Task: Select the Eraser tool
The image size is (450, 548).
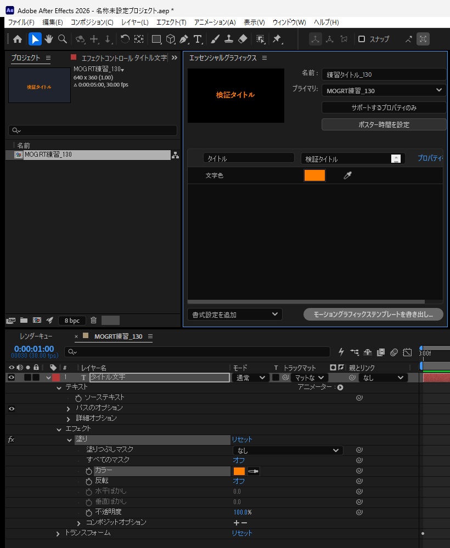Action: tap(243, 39)
